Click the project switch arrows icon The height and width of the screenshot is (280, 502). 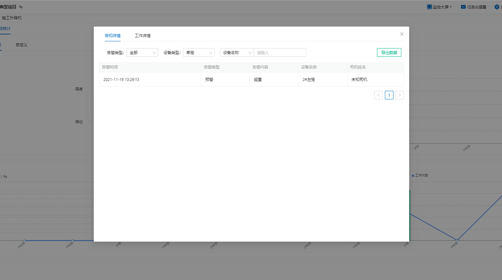click(x=21, y=7)
